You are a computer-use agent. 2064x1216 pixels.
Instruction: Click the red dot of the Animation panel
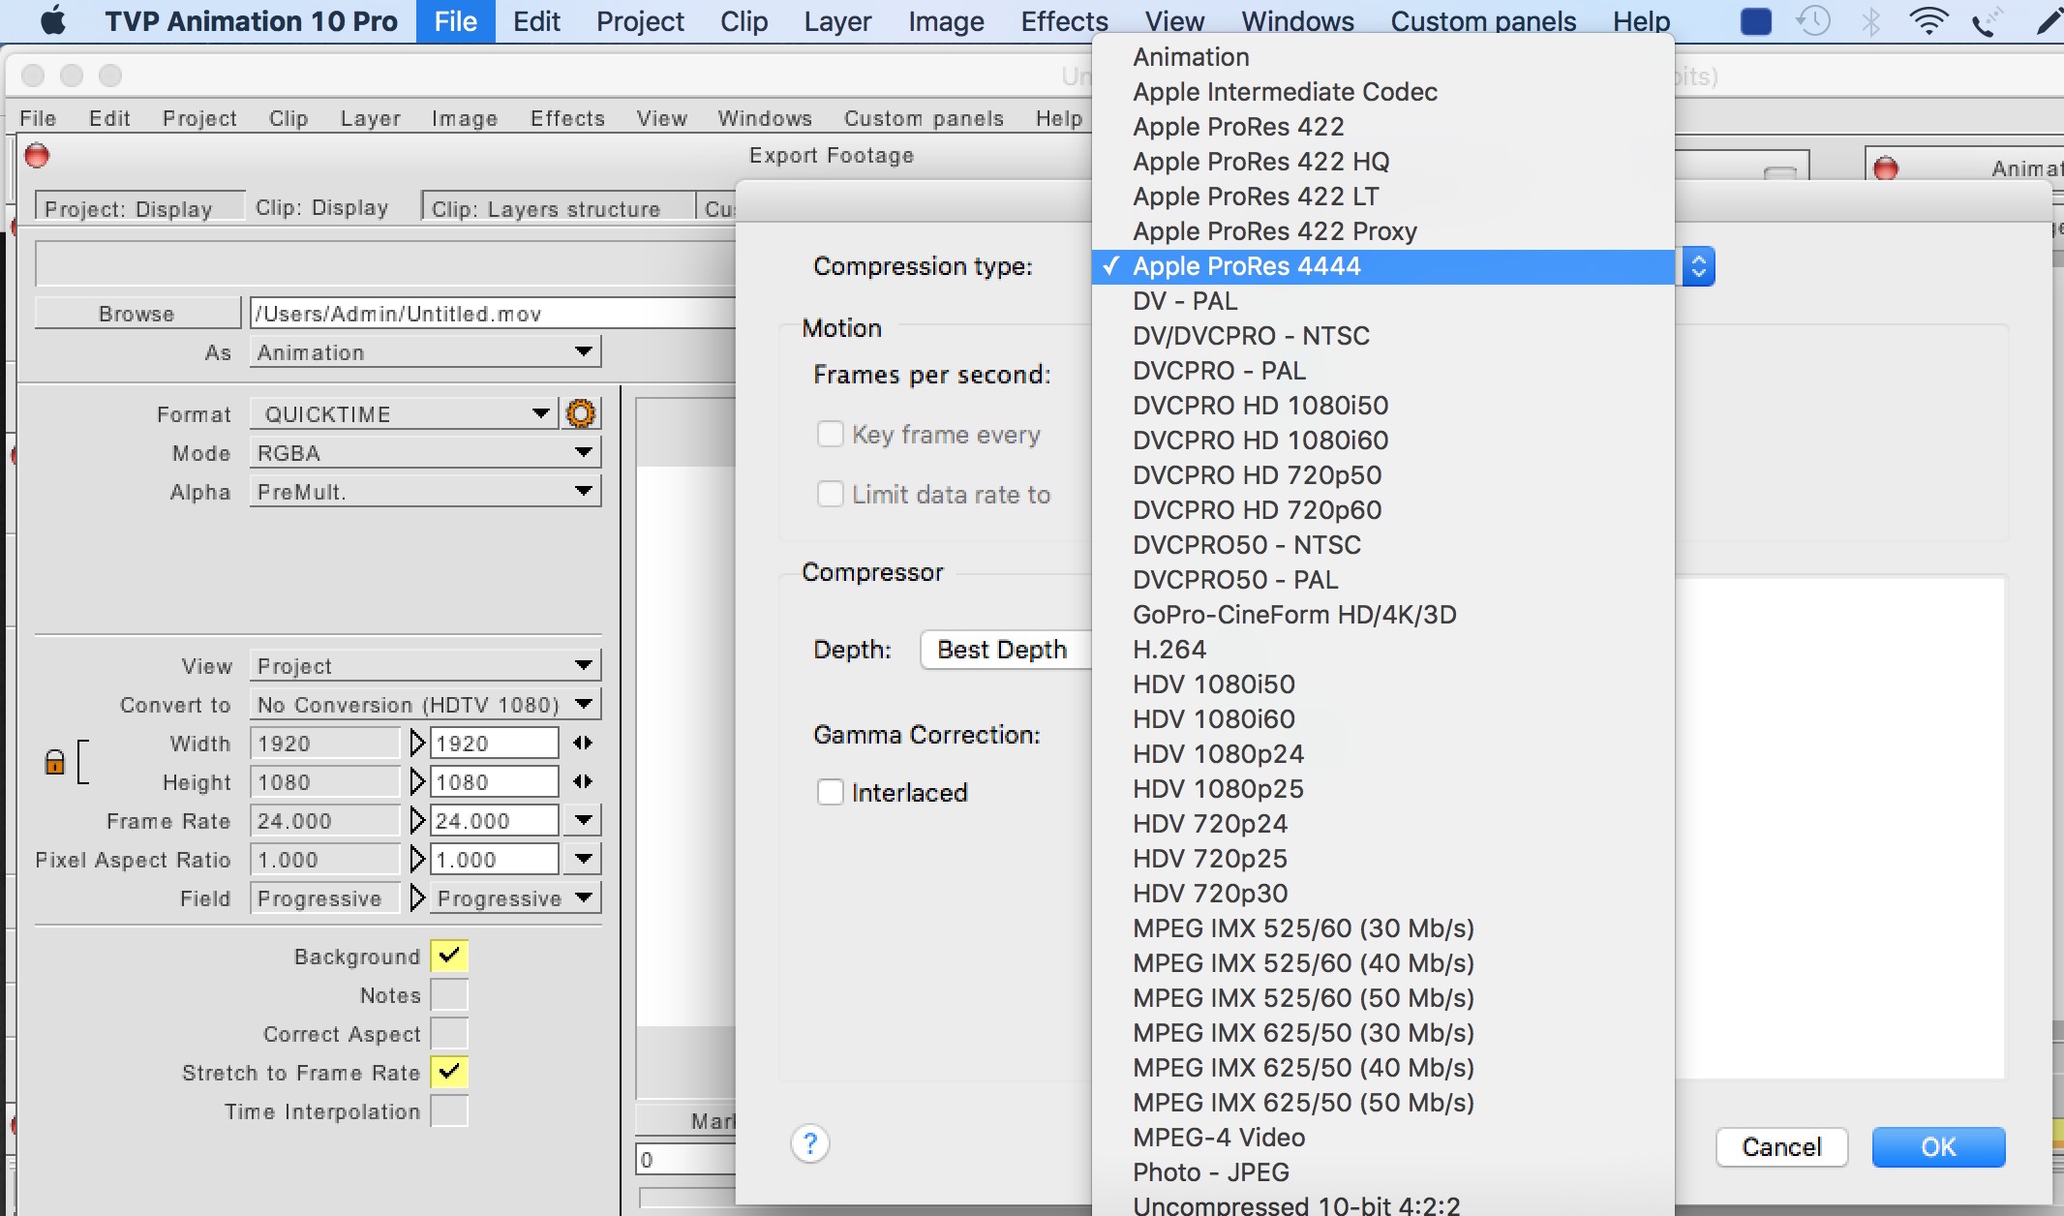point(1886,168)
